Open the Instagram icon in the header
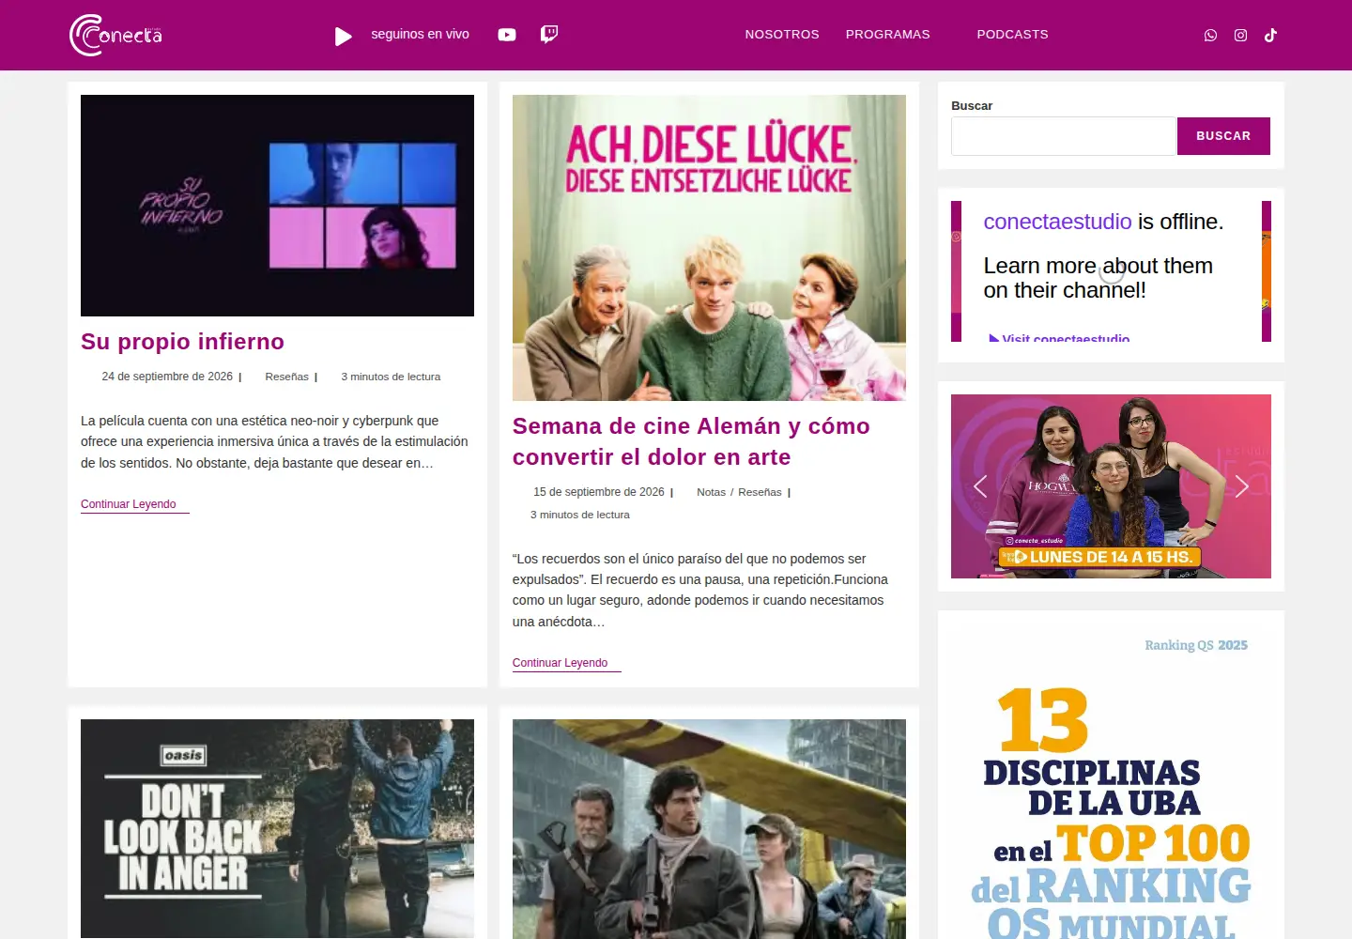Image resolution: width=1352 pixels, height=939 pixels. (1240, 35)
